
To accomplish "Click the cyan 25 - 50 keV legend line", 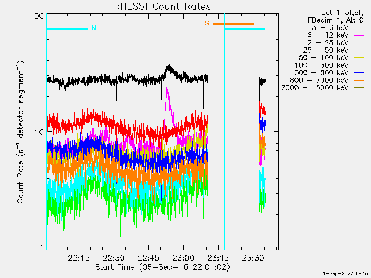I will click(359, 50).
